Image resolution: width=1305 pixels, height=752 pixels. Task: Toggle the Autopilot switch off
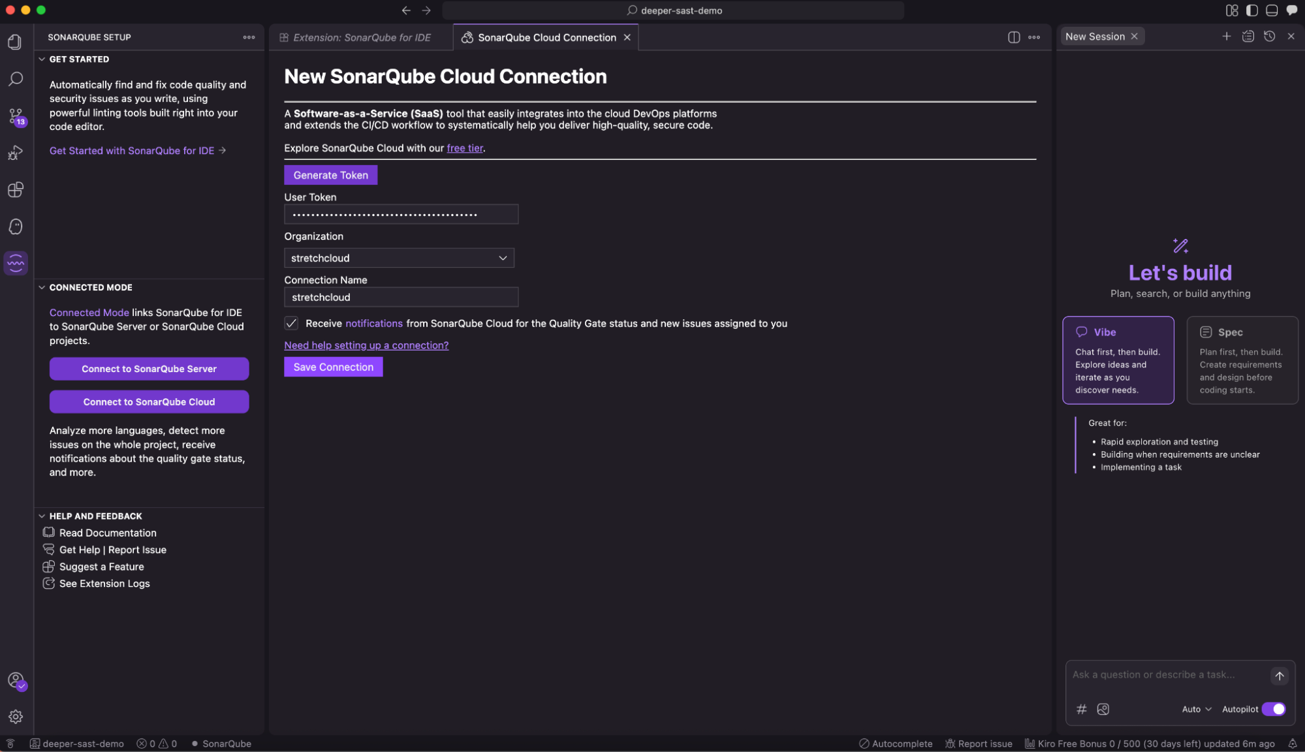click(x=1273, y=709)
